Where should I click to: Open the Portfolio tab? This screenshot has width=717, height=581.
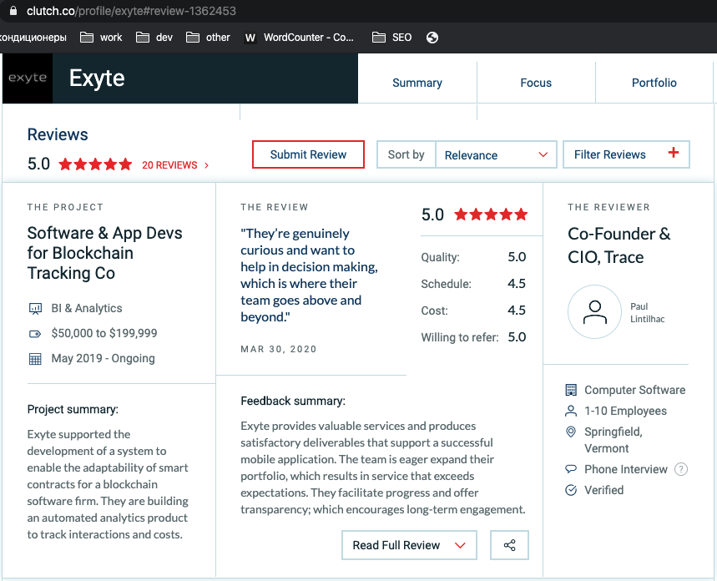click(x=654, y=83)
